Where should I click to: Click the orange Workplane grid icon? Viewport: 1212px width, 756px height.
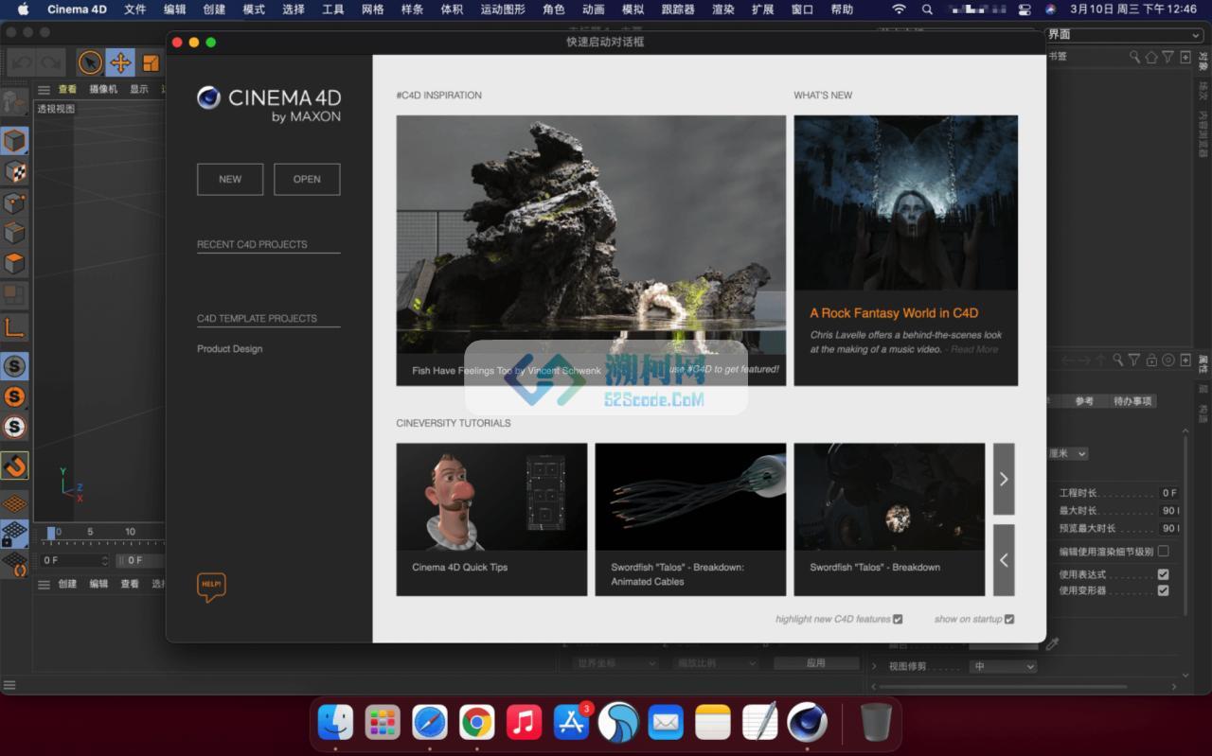(14, 503)
